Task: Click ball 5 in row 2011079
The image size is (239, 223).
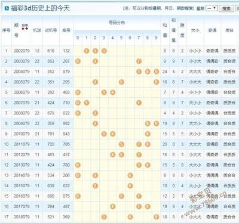Action: (121, 144)
